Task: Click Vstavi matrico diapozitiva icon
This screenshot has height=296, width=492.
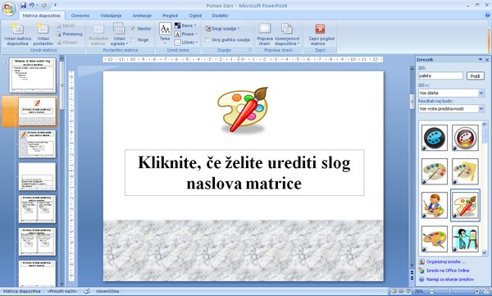Action: coord(17,29)
